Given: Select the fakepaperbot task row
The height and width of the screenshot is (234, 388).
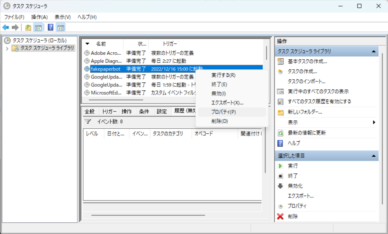Looking at the screenshot, I should click(173, 69).
